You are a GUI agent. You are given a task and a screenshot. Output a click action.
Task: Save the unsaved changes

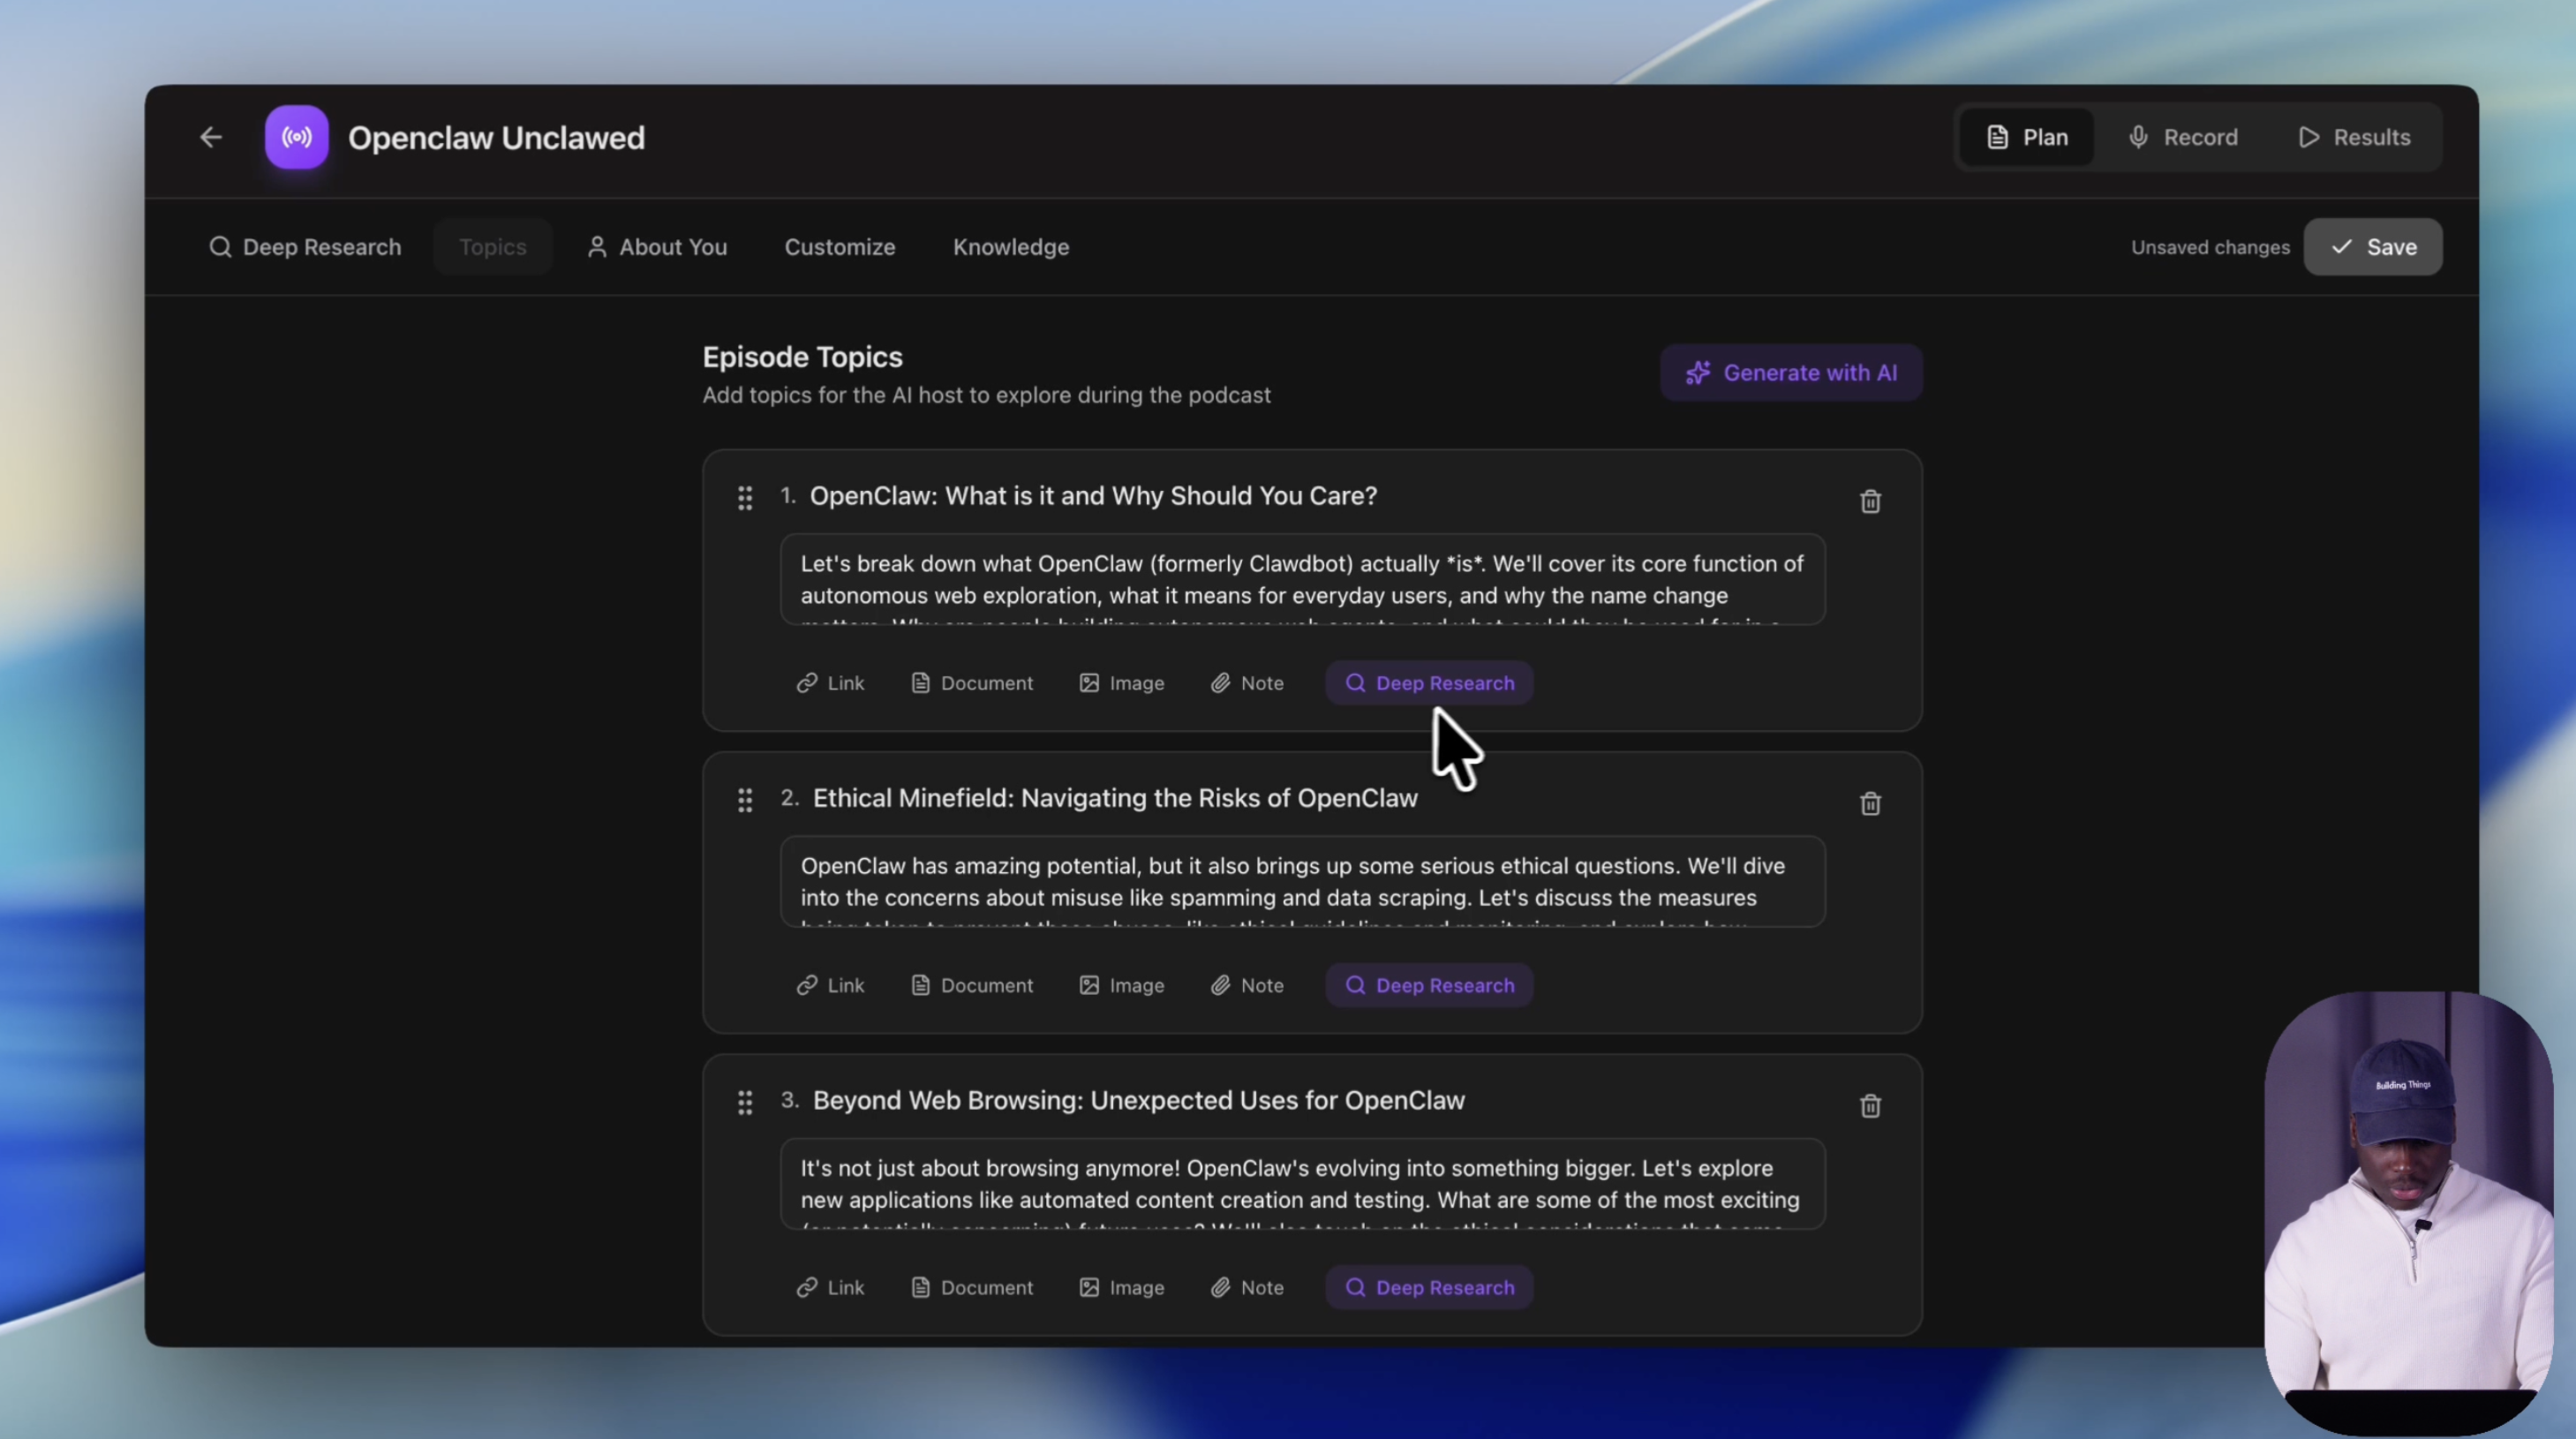pyautogui.click(x=2372, y=247)
